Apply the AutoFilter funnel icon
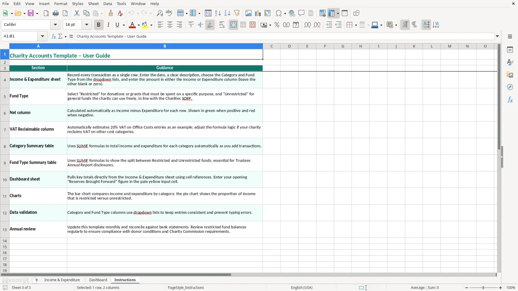 pos(237,13)
